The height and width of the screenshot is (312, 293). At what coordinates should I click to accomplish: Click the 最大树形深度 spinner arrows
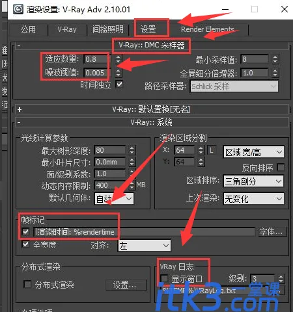(x=132, y=150)
